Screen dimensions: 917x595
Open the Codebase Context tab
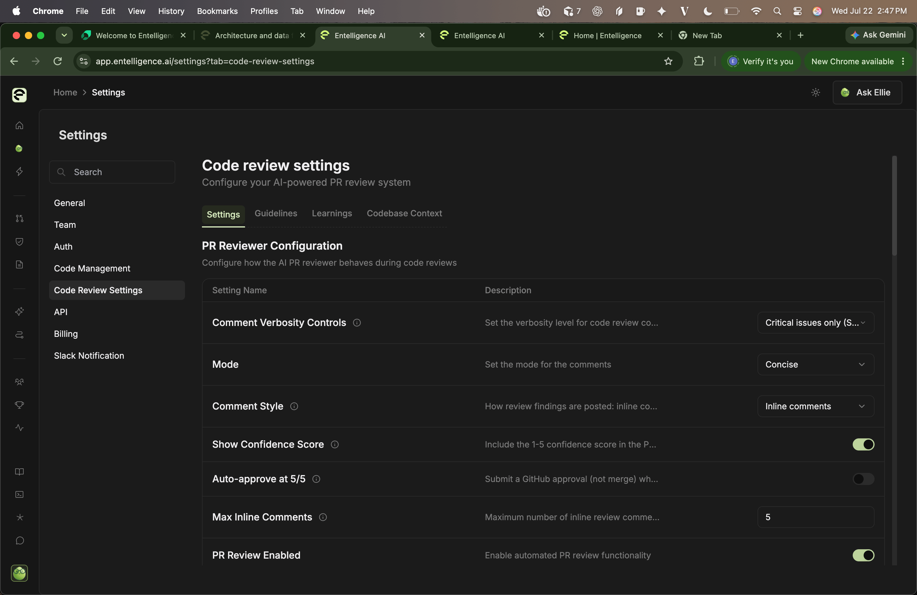tap(404, 213)
